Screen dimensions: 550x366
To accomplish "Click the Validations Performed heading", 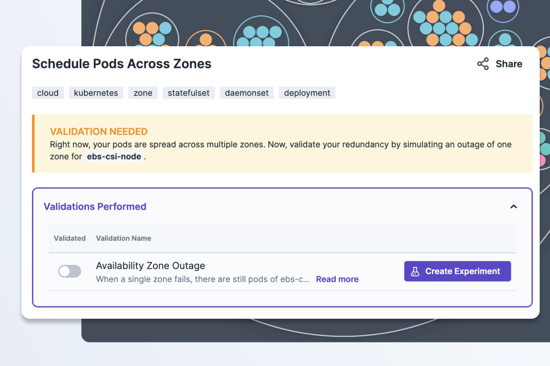I will (x=95, y=207).
